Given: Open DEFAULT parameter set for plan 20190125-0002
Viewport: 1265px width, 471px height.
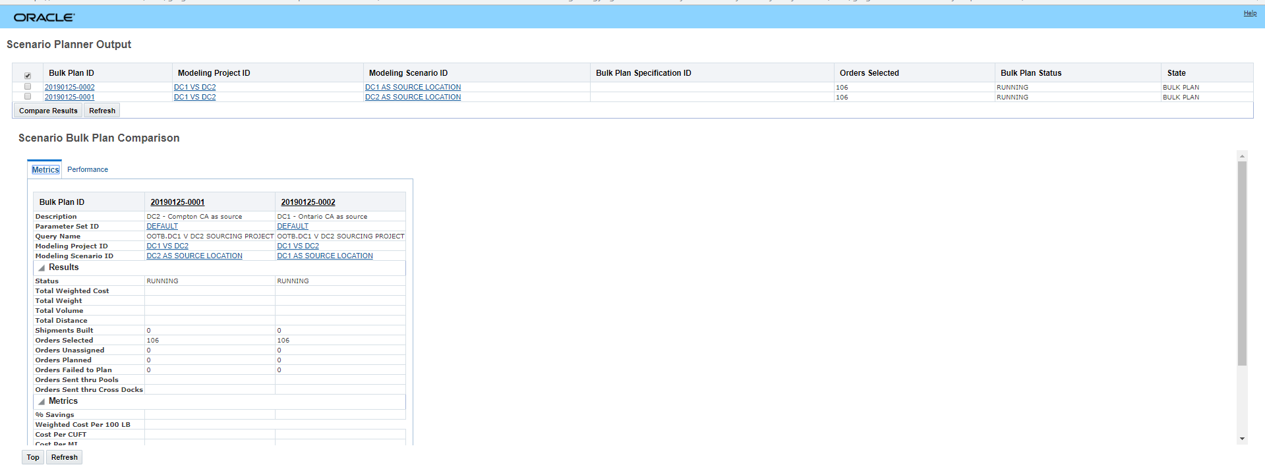Looking at the screenshot, I should point(293,226).
